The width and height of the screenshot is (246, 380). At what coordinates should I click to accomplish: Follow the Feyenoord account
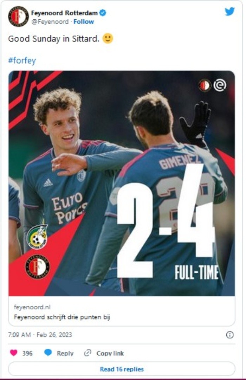(x=84, y=22)
